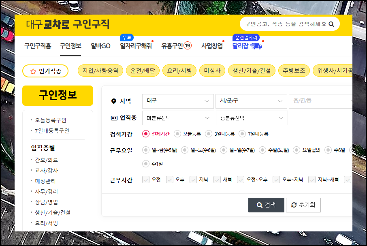Open the 요리/서빙 sidebar category
This screenshot has height=246, width=367.
pos(46,223)
